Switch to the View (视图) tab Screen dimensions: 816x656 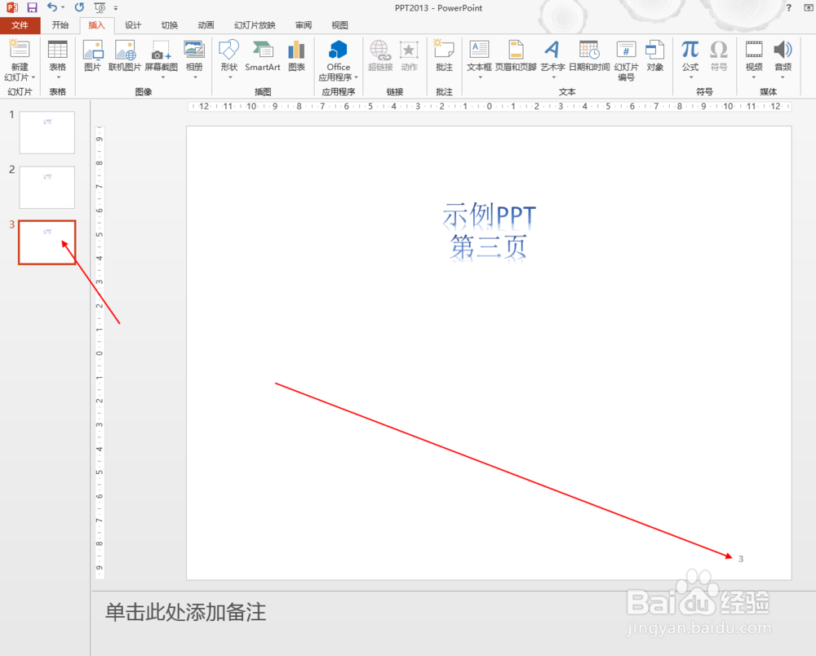[x=339, y=25]
